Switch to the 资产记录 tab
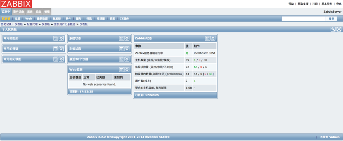Viewport: 343px width, 141px height. [18, 12]
